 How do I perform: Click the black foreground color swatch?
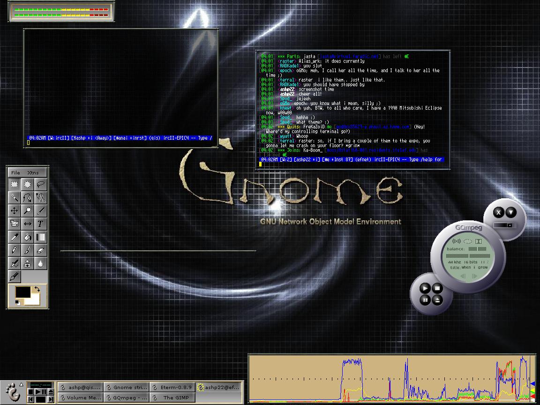[22, 292]
